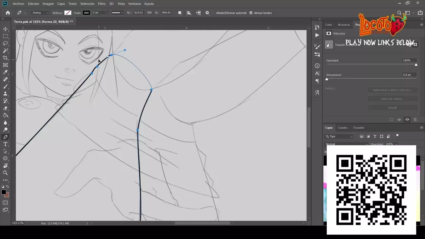Pick the Crop tool
Viewport: 425px width, 239px height.
coord(5,58)
